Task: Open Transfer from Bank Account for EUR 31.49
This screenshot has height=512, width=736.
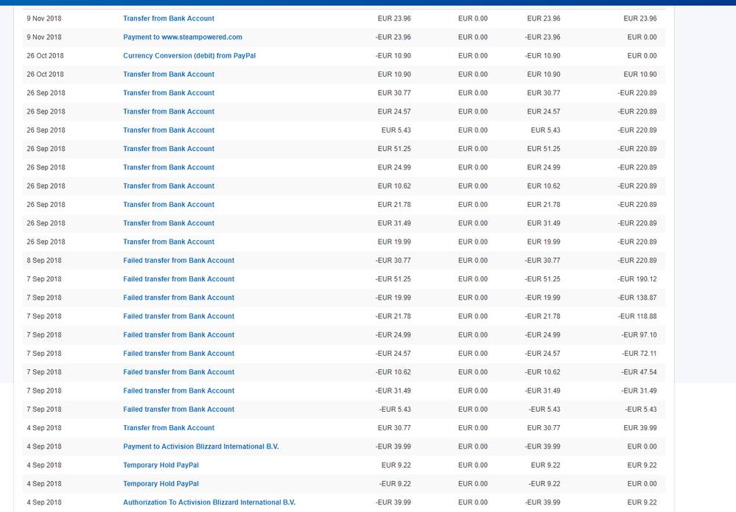Action: pos(169,223)
